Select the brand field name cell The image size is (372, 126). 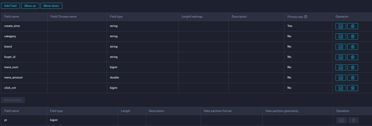click(8, 47)
